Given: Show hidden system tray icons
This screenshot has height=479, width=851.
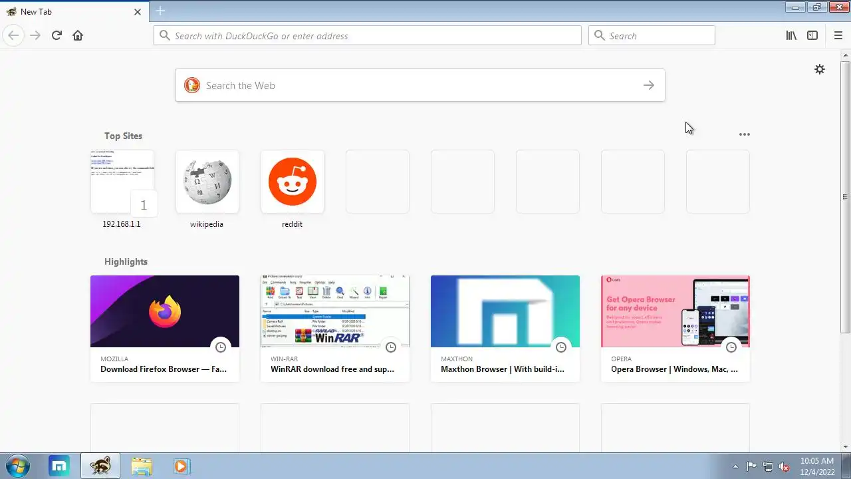Looking at the screenshot, I should point(735,466).
